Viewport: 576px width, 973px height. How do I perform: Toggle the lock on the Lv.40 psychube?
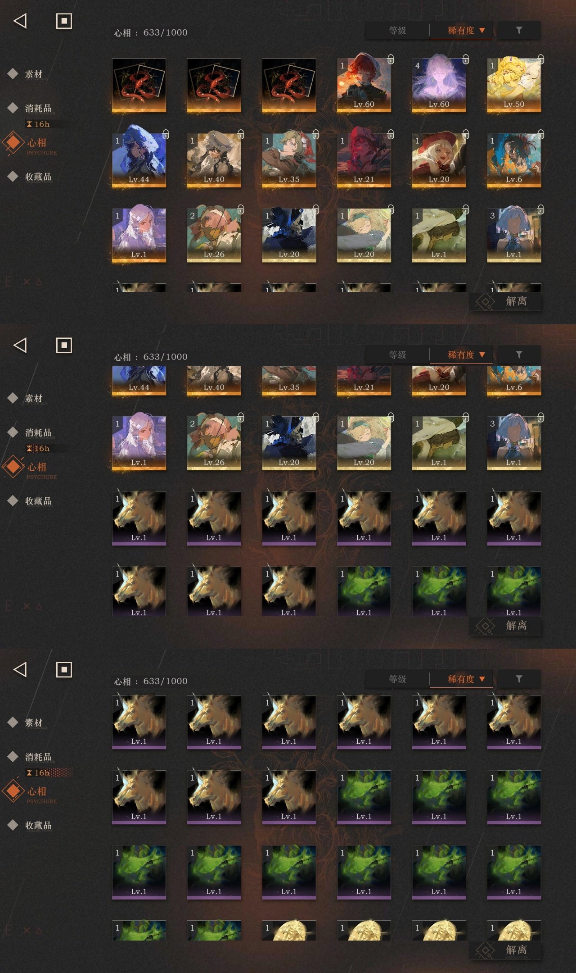pyautogui.click(x=241, y=134)
